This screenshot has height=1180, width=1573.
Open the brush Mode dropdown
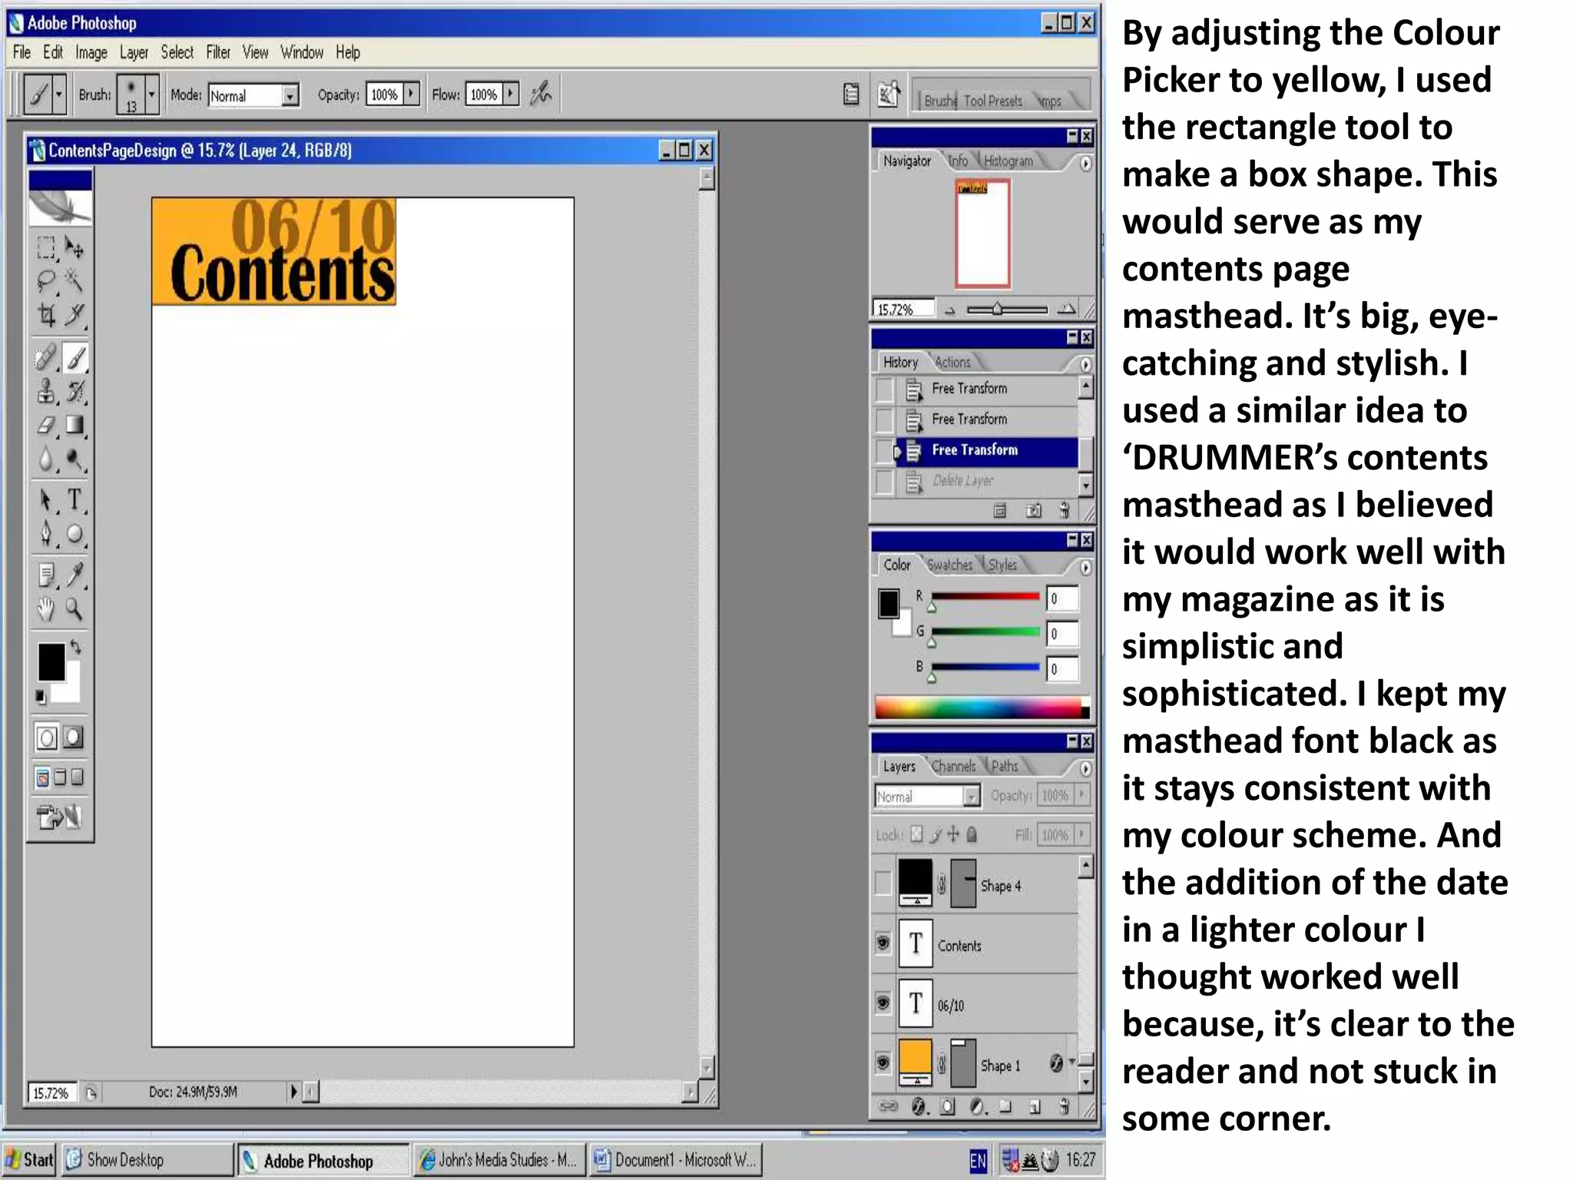(290, 95)
